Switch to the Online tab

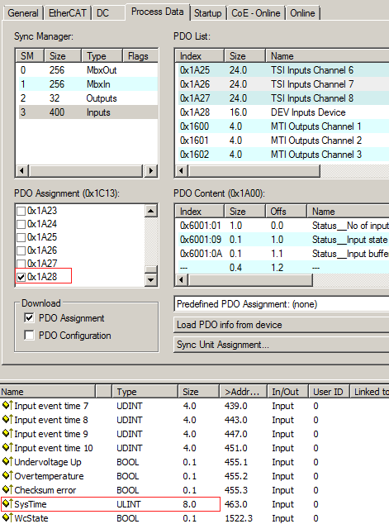pos(302,13)
